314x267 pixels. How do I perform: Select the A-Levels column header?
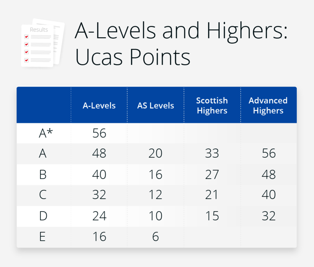click(x=99, y=106)
